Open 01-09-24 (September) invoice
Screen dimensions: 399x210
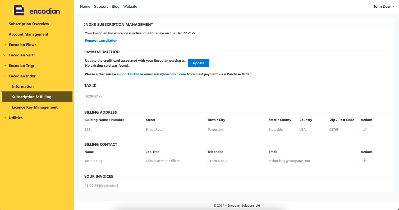tap(101, 186)
